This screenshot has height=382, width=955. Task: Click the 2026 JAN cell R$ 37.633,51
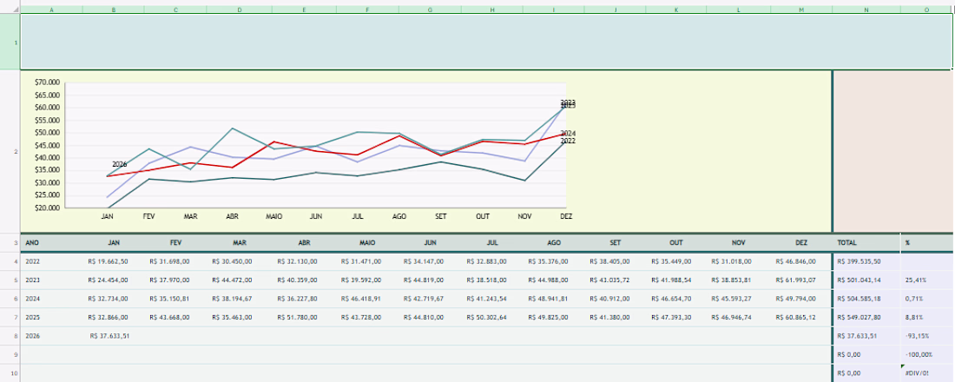[x=113, y=336]
